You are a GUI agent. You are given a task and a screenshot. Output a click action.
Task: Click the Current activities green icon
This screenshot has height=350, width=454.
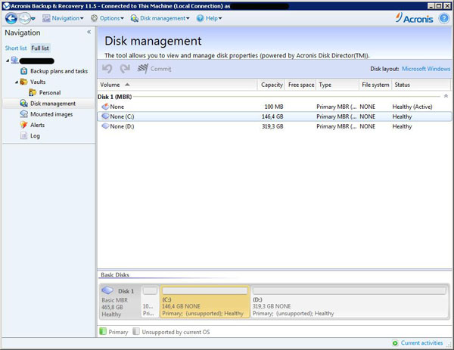395,343
